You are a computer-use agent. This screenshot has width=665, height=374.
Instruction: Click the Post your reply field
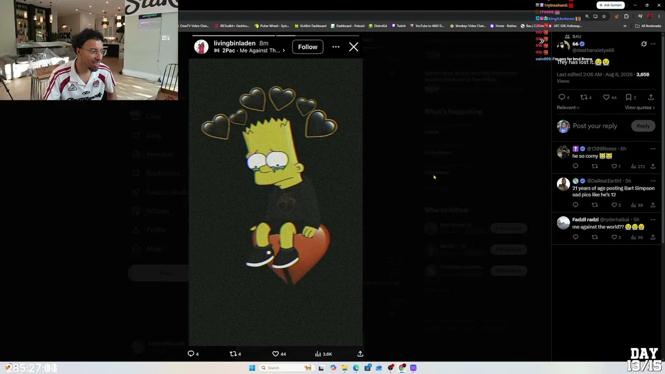point(595,126)
